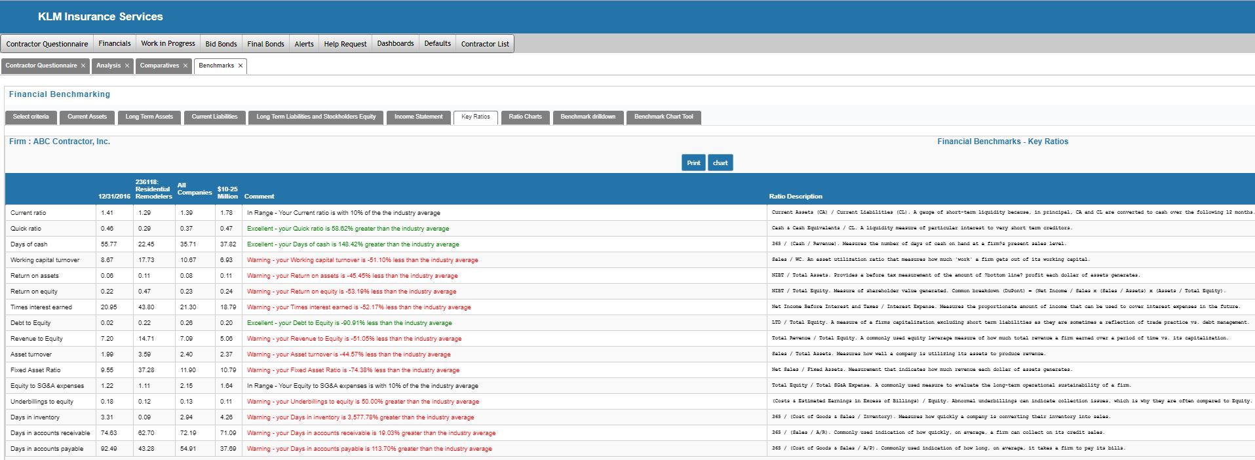Open the Ratio Charts tab

click(x=525, y=117)
